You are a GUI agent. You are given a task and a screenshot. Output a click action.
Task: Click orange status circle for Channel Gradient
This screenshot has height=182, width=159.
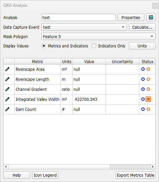click(x=148, y=89)
